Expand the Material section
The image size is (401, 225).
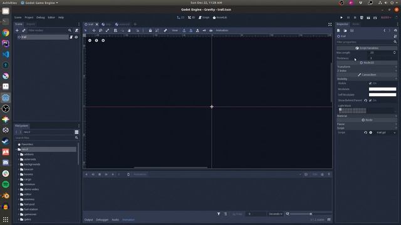click(367, 116)
